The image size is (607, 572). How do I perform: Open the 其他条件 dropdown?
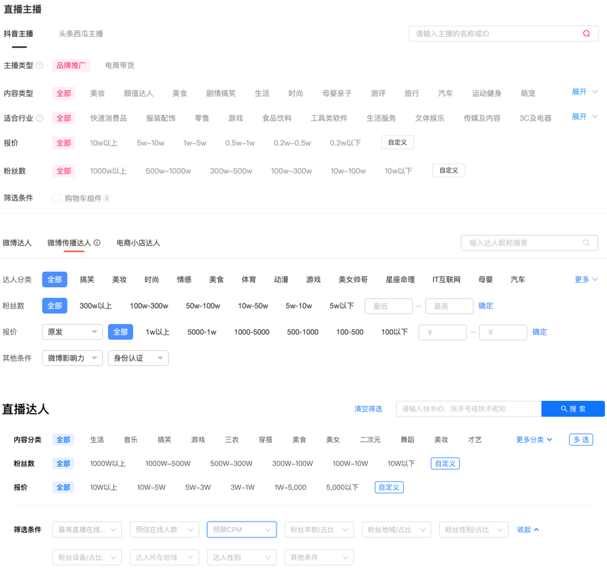[x=319, y=558]
